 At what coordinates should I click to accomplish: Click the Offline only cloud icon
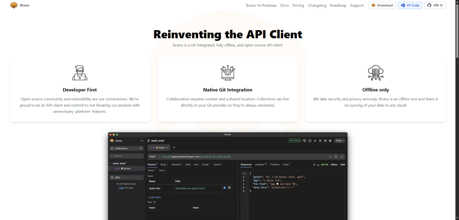[376, 72]
